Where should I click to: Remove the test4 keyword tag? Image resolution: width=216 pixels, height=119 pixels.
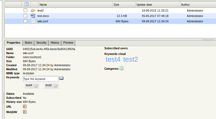click(x=36, y=86)
